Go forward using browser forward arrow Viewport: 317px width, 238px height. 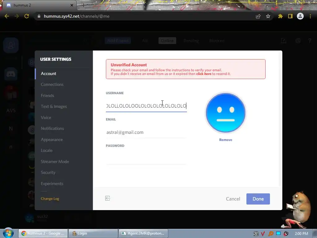click(x=17, y=16)
